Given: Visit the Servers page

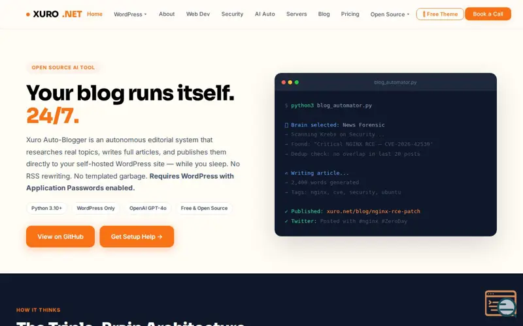Looking at the screenshot, I should (x=297, y=14).
